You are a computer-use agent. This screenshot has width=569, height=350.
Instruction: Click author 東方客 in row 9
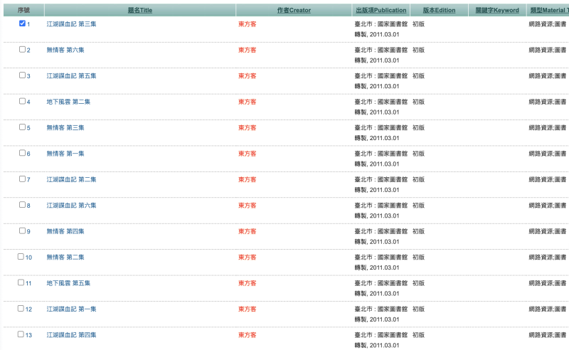tap(247, 231)
